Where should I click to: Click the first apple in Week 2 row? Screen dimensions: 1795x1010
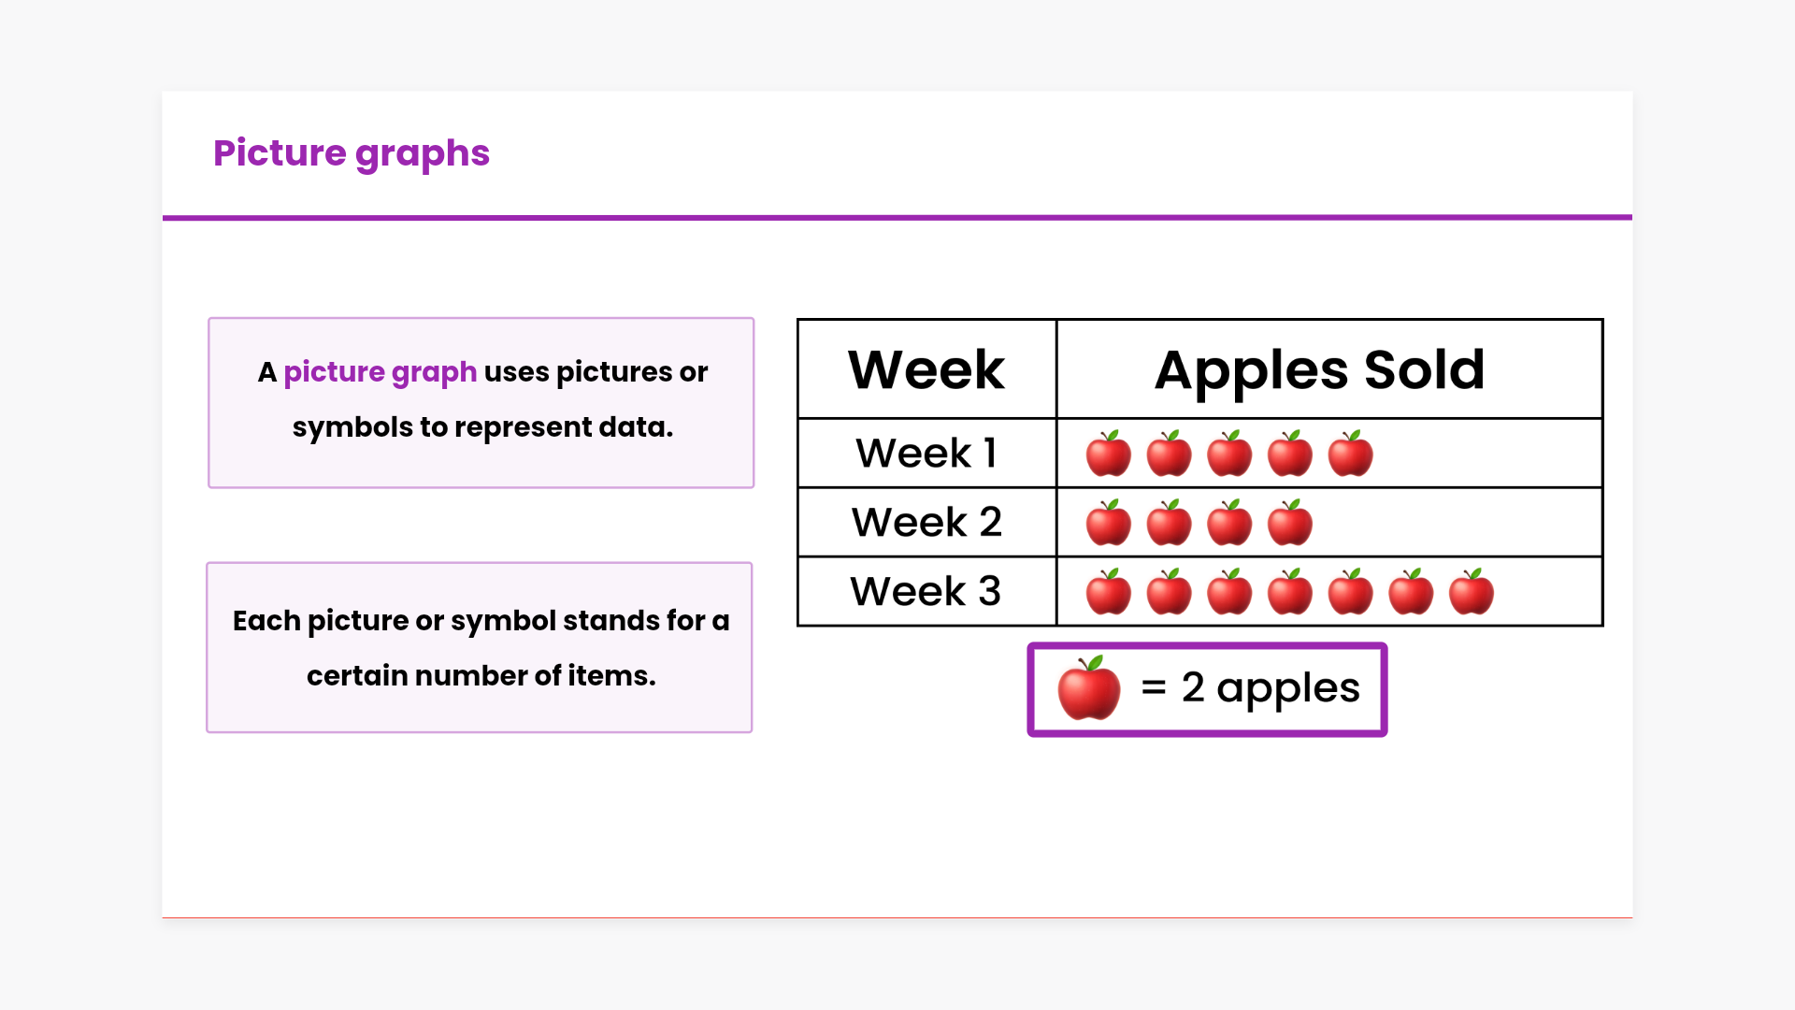click(1108, 524)
